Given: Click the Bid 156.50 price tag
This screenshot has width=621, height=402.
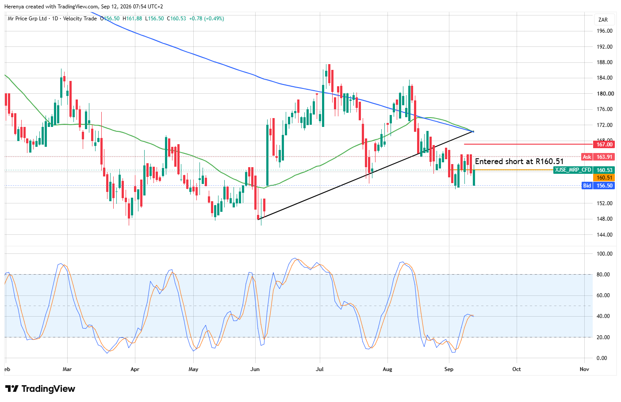Looking at the screenshot, I should [x=598, y=186].
